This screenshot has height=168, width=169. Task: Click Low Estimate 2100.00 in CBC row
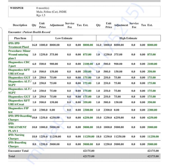point(88,64)
